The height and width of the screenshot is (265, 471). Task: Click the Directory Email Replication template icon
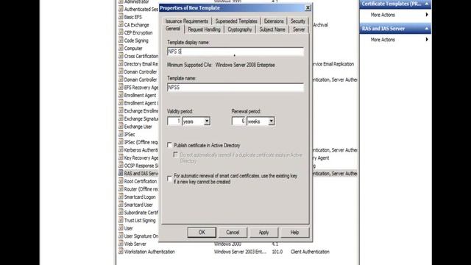click(x=121, y=64)
